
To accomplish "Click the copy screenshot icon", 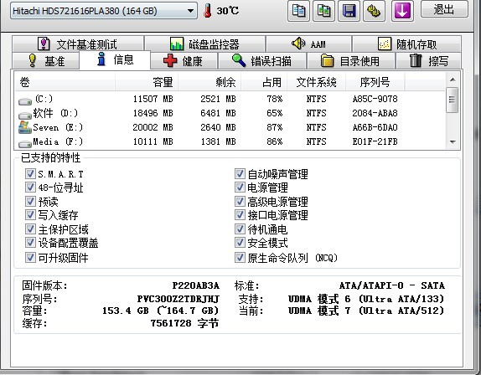I will (x=323, y=10).
